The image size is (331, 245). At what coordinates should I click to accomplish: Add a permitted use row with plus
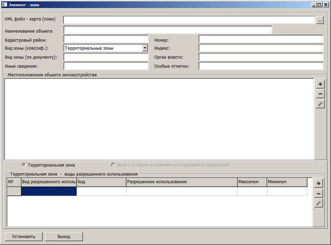318,183
